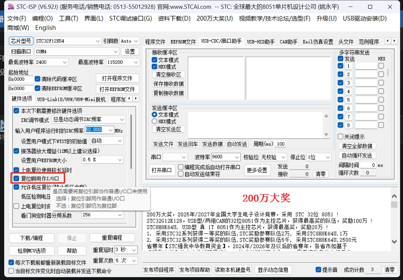The image size is (403, 280).
Task: Click the 周期(ms) input field
Action: (x=280, y=144)
